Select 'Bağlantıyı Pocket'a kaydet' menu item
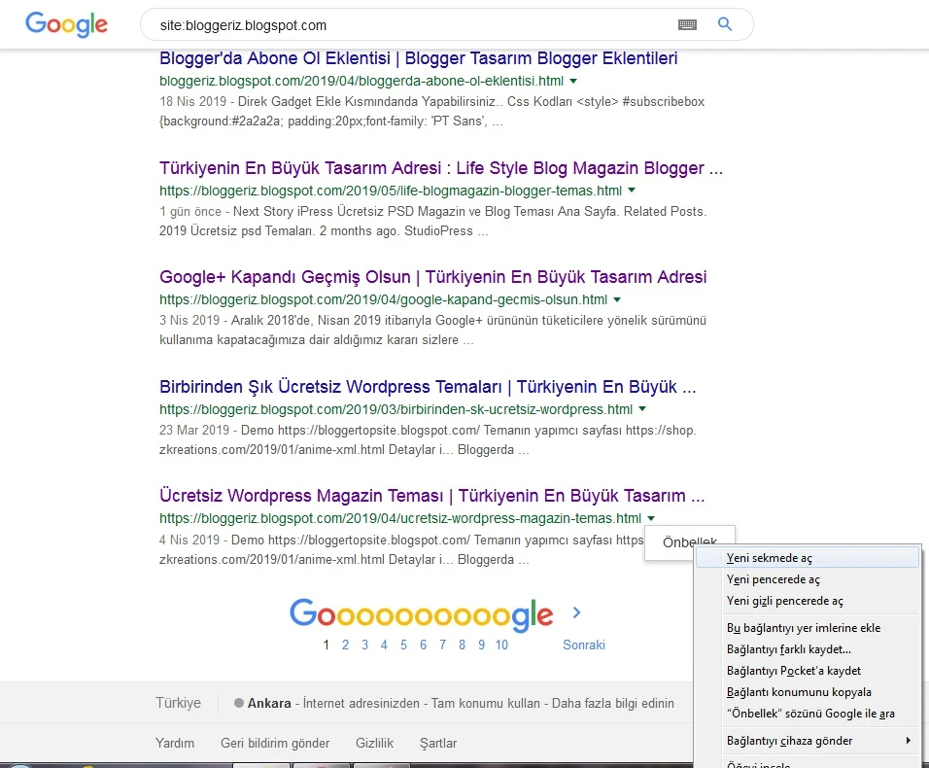This screenshot has width=929, height=768. 807,670
